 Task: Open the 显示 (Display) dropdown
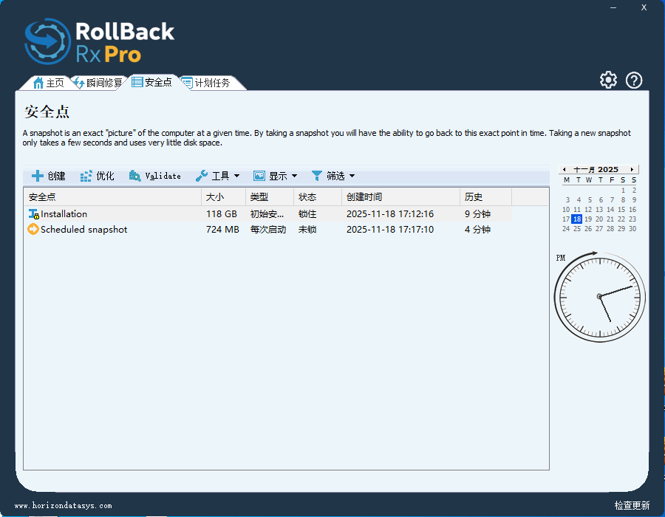point(275,175)
